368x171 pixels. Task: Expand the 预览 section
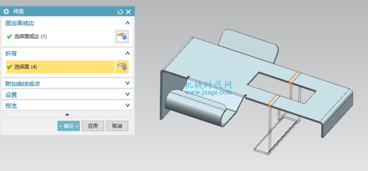pos(128,105)
